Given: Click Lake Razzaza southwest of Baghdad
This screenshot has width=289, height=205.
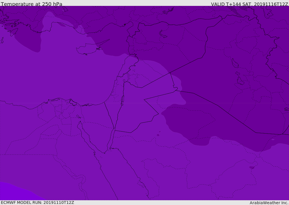Looking at the screenshot, I should click(240, 82).
